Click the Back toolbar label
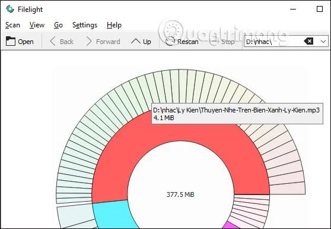The width and height of the screenshot is (331, 229). [x=66, y=42]
